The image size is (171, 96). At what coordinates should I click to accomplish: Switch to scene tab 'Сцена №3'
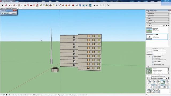[14, 8]
